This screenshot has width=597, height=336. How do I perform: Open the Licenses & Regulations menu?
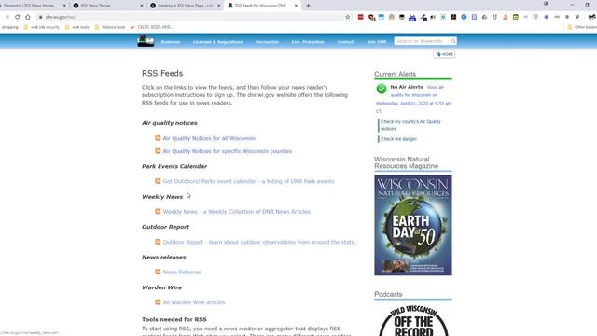pyautogui.click(x=217, y=42)
